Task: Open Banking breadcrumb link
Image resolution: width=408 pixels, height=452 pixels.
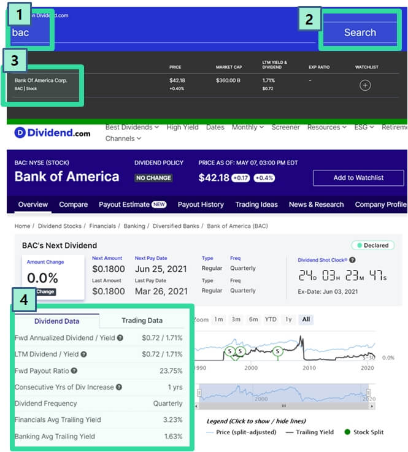Action: [x=134, y=226]
